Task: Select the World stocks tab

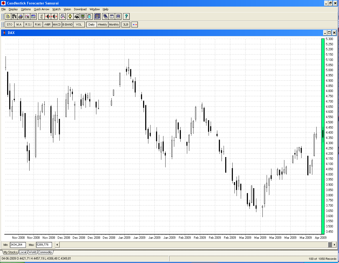Action: click(32, 252)
